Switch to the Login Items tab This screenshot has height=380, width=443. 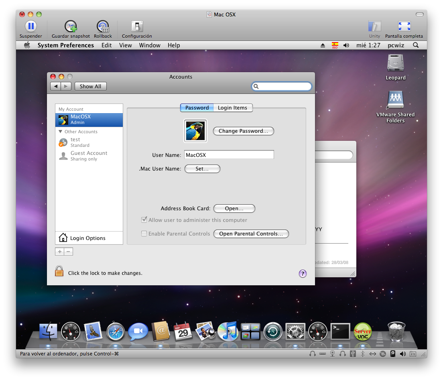coord(232,108)
